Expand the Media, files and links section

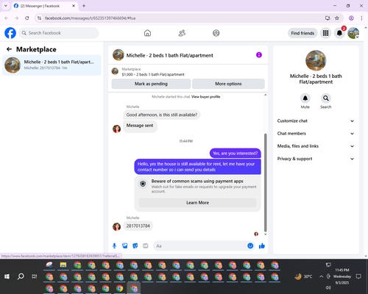point(316,146)
